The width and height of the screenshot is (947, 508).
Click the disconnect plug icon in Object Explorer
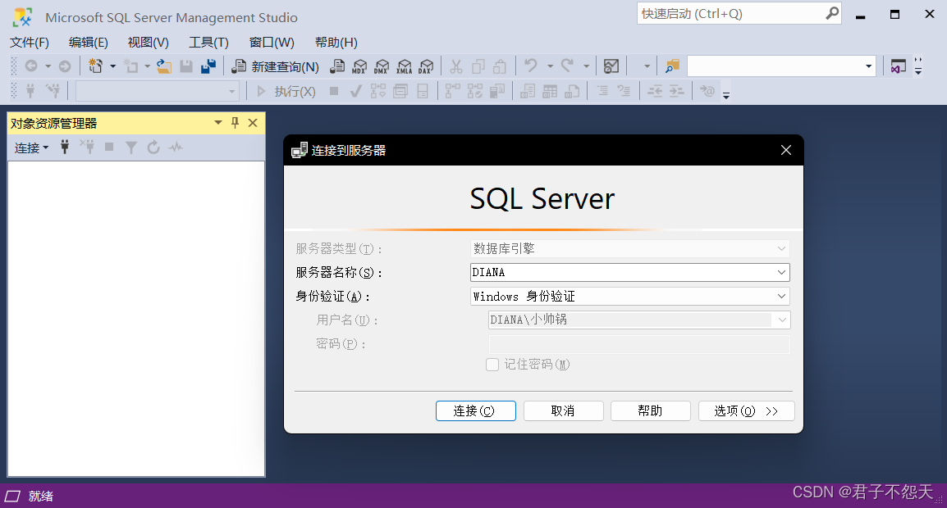click(87, 147)
